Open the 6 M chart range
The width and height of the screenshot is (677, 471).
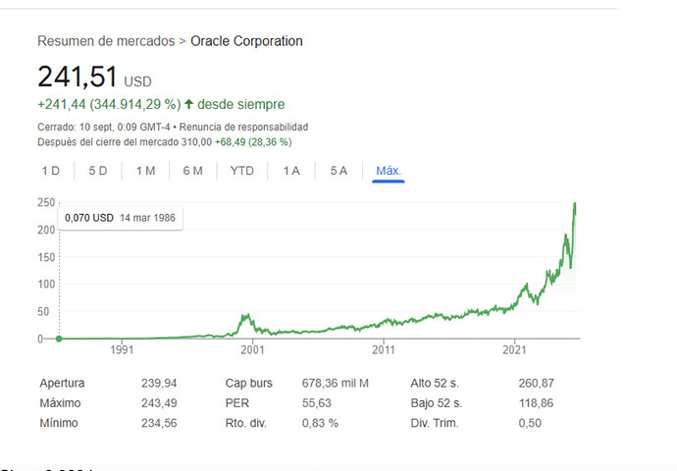point(192,171)
